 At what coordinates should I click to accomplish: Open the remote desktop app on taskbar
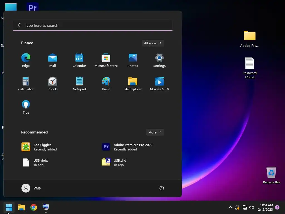(x=46, y=207)
